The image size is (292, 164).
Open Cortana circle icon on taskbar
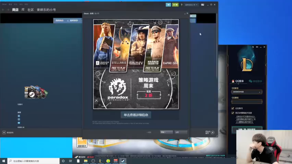tap(63, 161)
